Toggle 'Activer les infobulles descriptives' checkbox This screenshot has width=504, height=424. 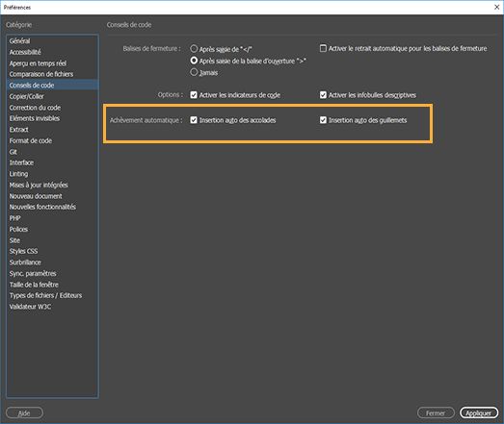pos(323,95)
